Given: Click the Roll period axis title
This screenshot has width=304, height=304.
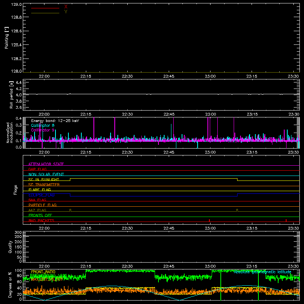Looking at the screenshot, I should pyautogui.click(x=11, y=95).
